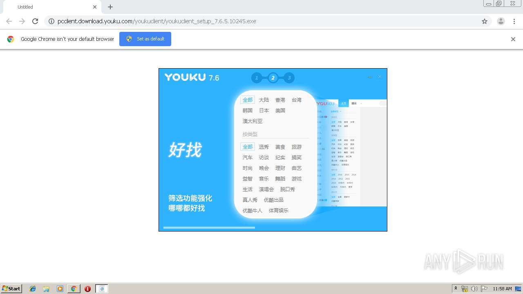Select the 音乐 type tag
This screenshot has height=294, width=523.
264,178
